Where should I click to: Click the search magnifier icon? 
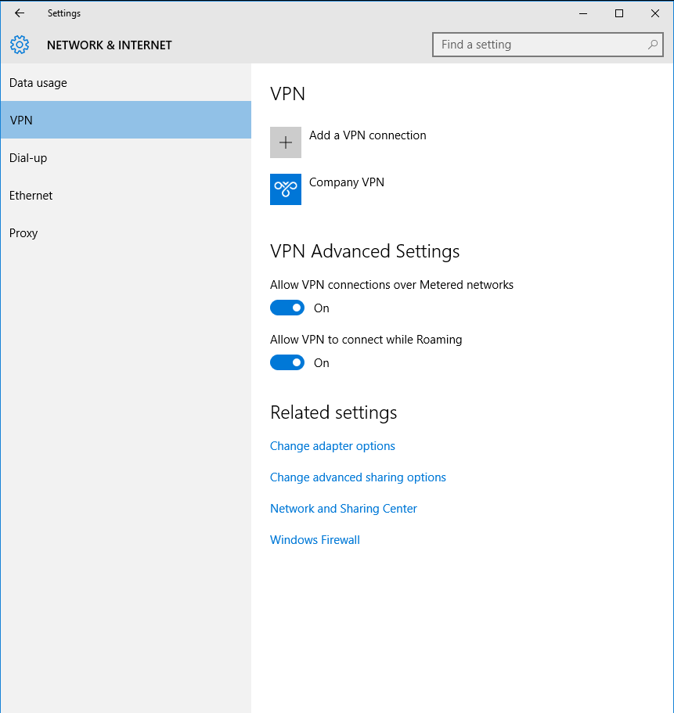coord(653,45)
